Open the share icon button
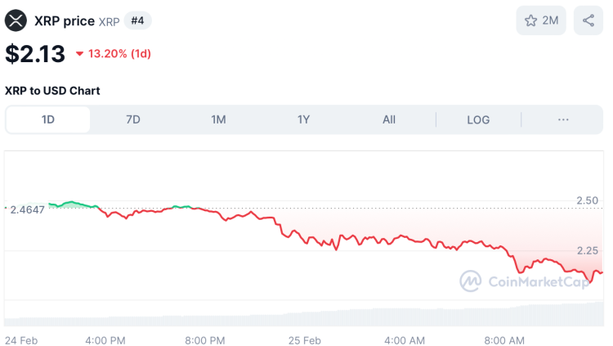 coord(588,20)
